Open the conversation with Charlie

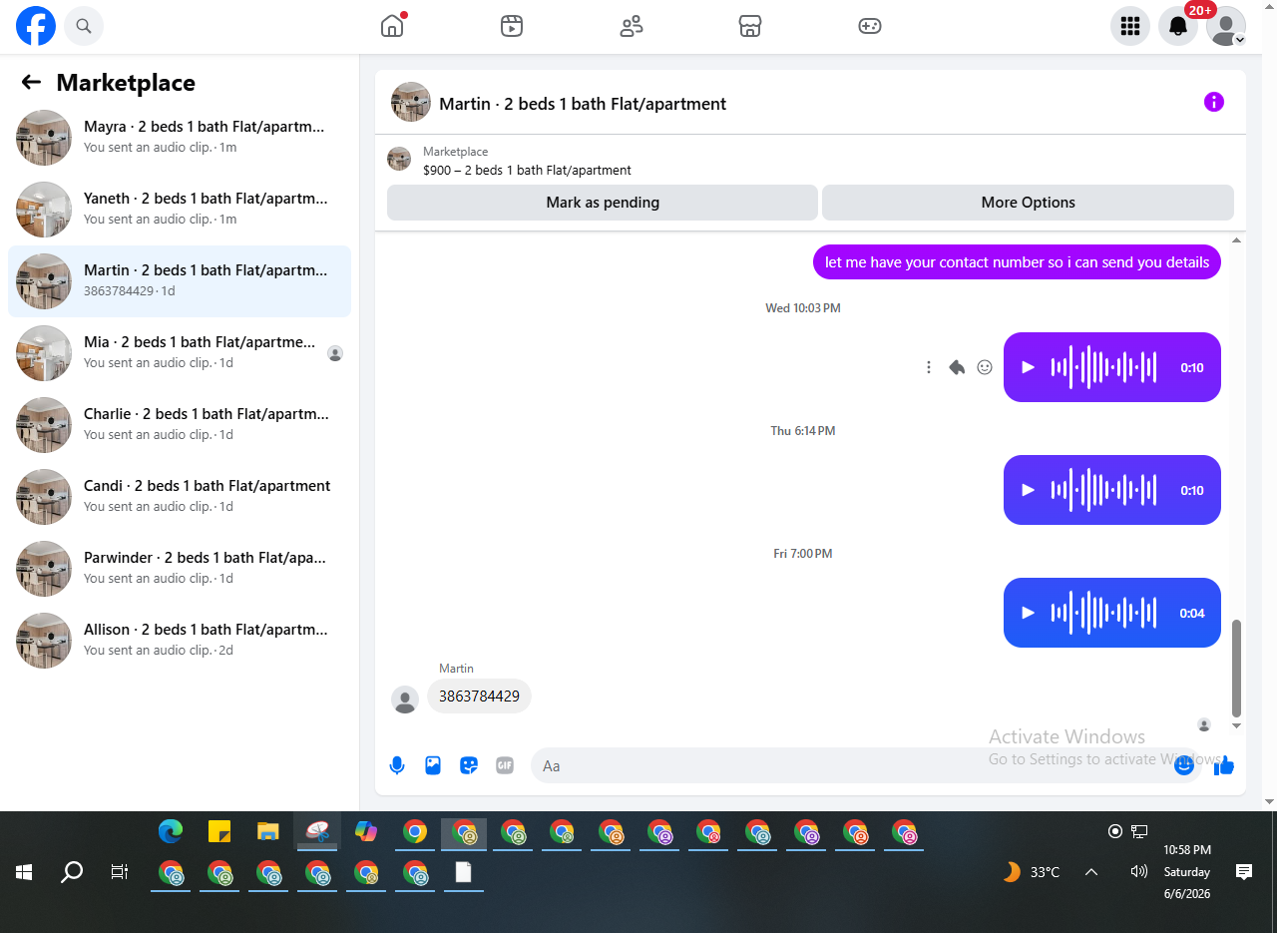tap(180, 425)
